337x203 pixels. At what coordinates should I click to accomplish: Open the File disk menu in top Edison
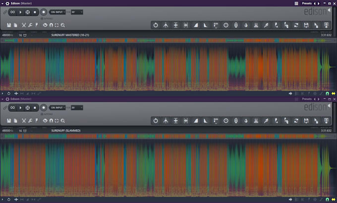coord(9,25)
